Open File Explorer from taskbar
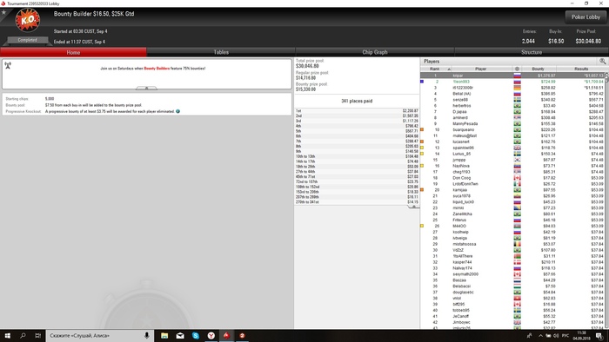 tap(164, 335)
